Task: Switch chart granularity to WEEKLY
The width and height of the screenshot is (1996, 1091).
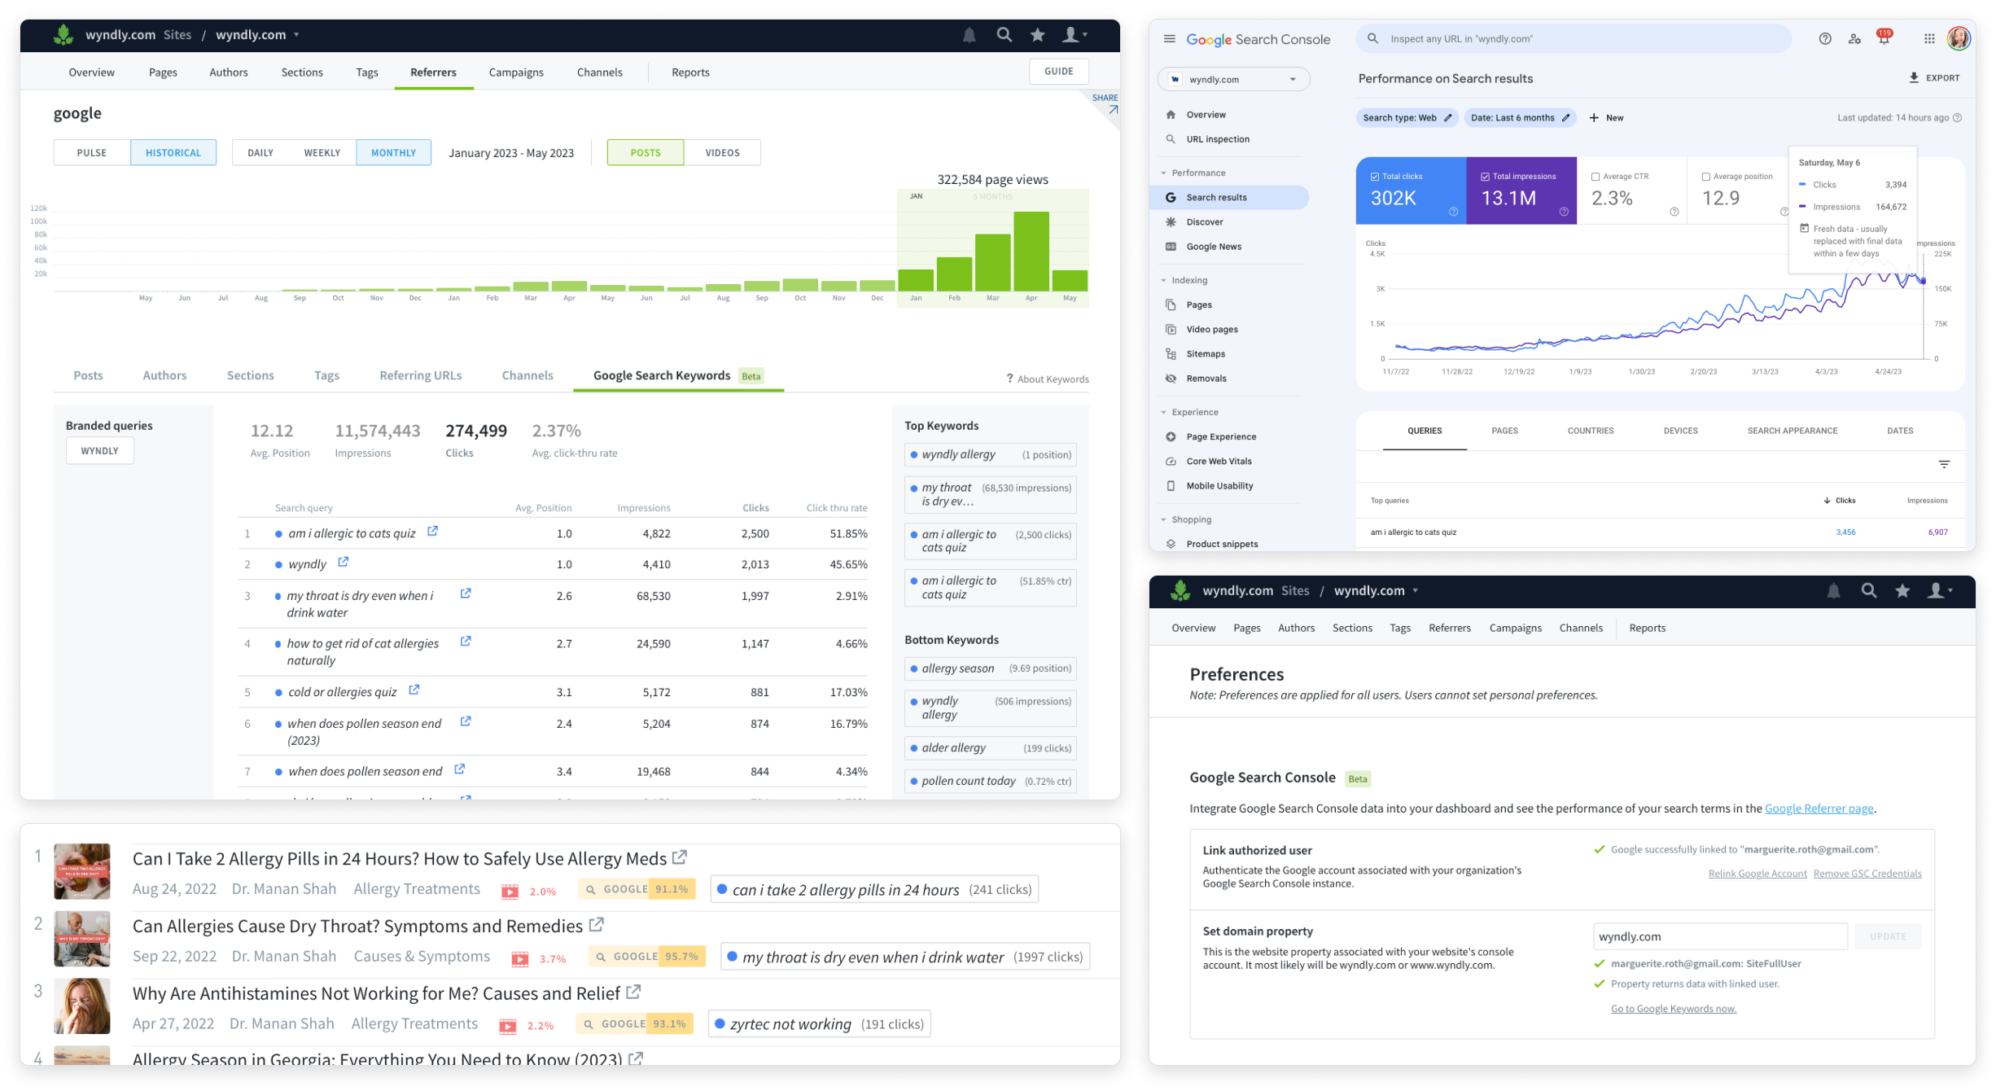Action: [322, 153]
